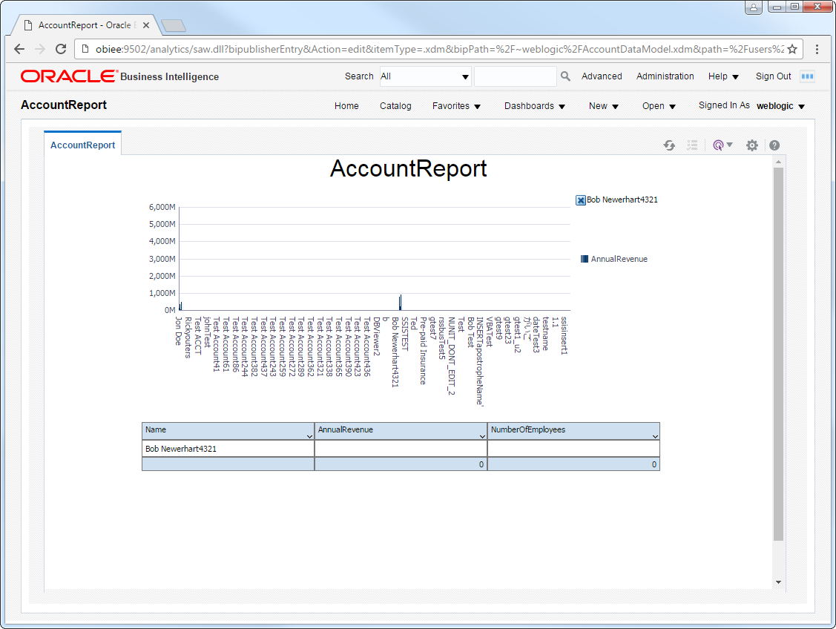The image size is (836, 629).
Task: Open the Dashboards menu
Action: (534, 106)
